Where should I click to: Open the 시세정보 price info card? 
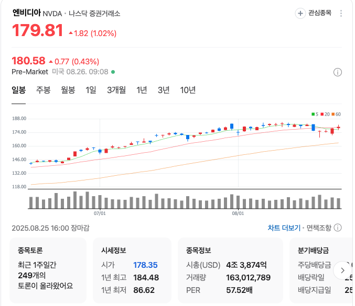click(132, 270)
